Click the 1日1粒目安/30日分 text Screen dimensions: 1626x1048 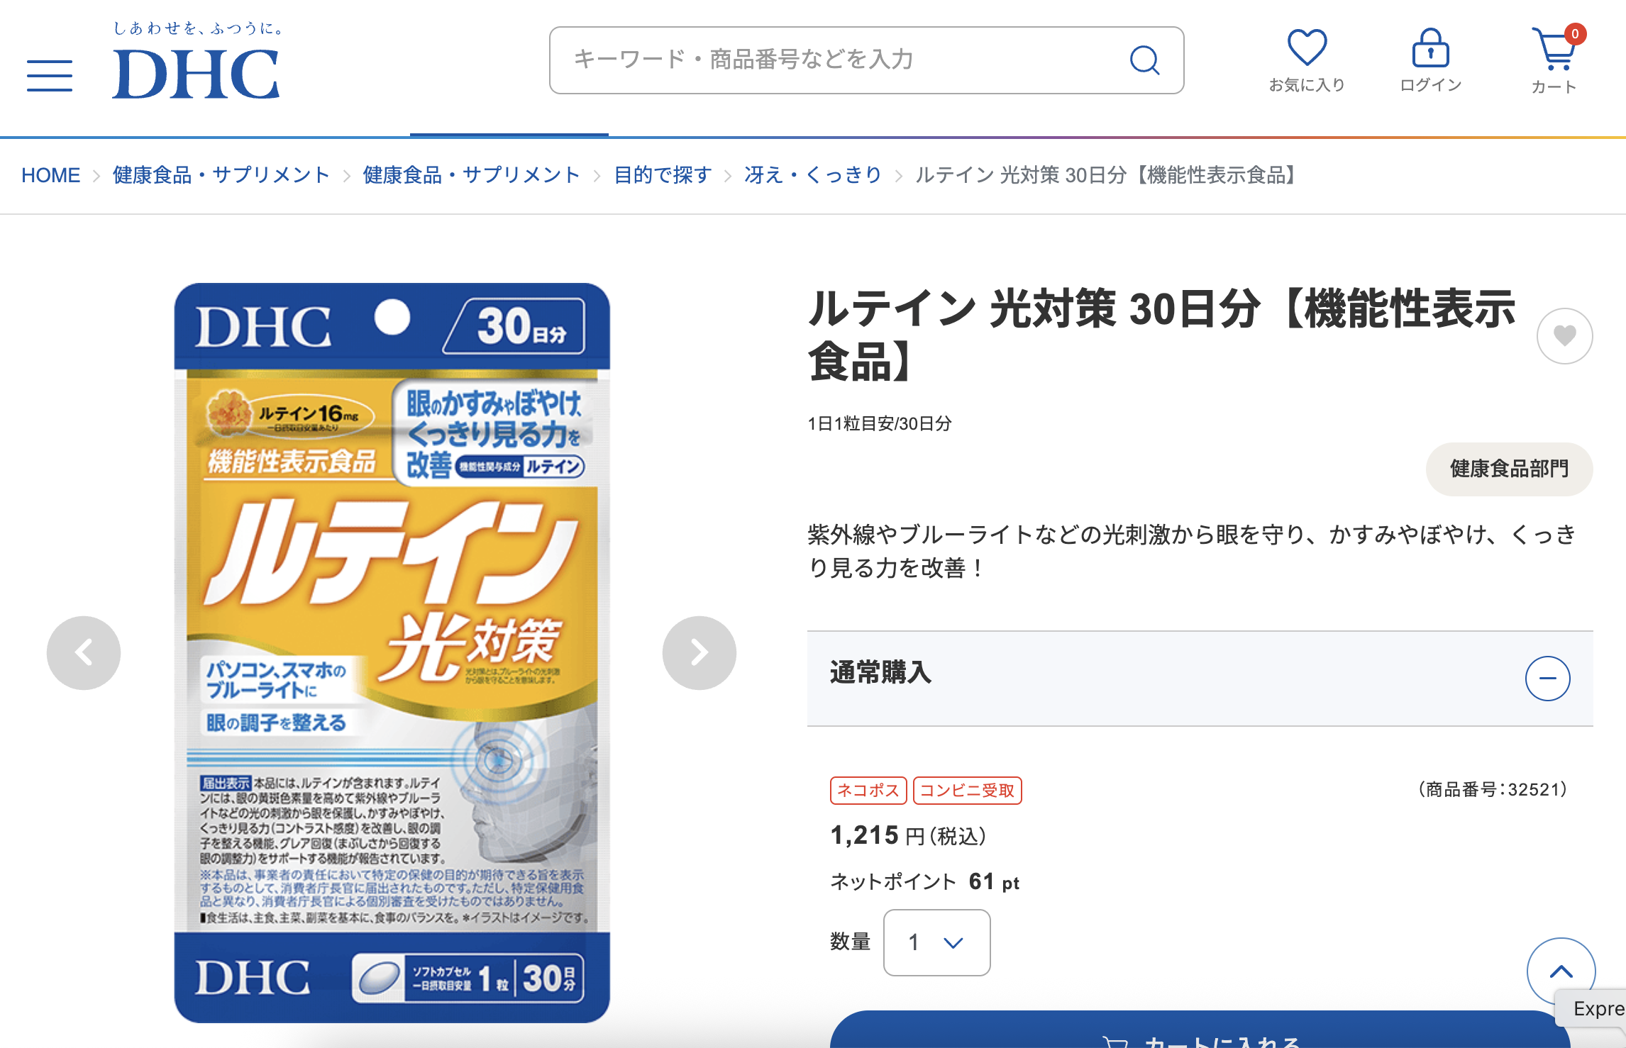coord(879,423)
